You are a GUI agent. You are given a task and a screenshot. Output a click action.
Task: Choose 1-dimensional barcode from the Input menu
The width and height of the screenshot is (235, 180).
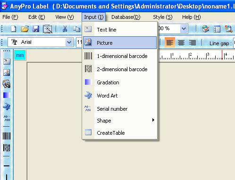coord(120,56)
